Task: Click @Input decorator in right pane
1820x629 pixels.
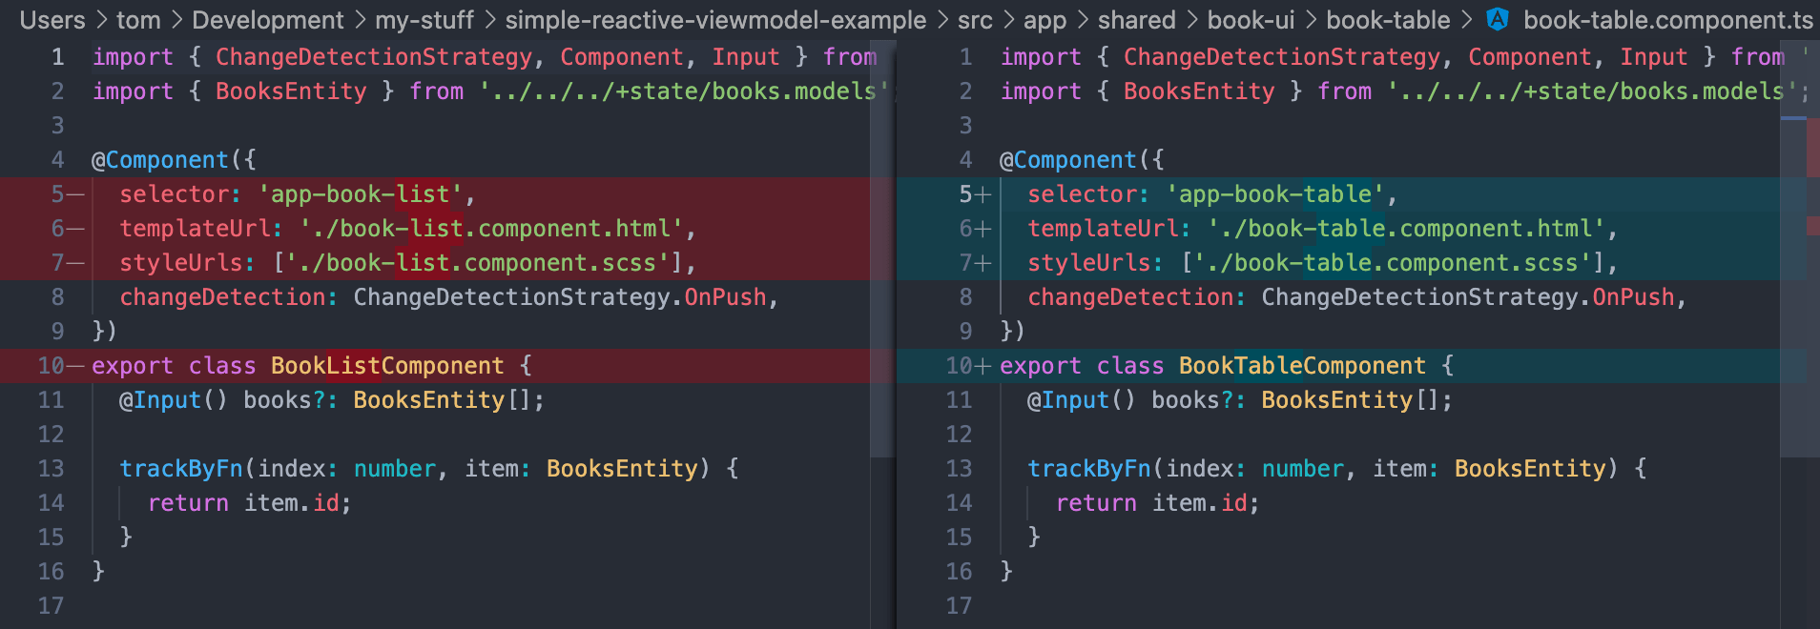Action: coord(1068,400)
